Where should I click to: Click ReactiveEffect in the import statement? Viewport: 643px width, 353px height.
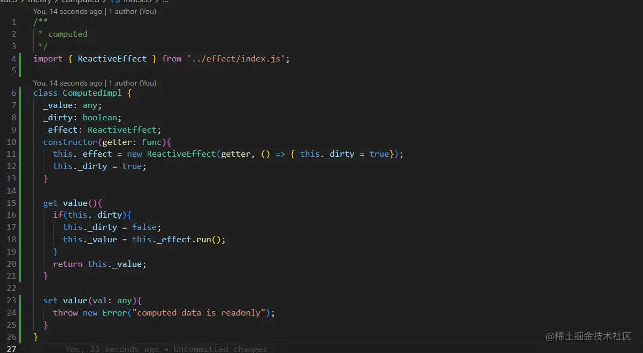tap(112, 59)
